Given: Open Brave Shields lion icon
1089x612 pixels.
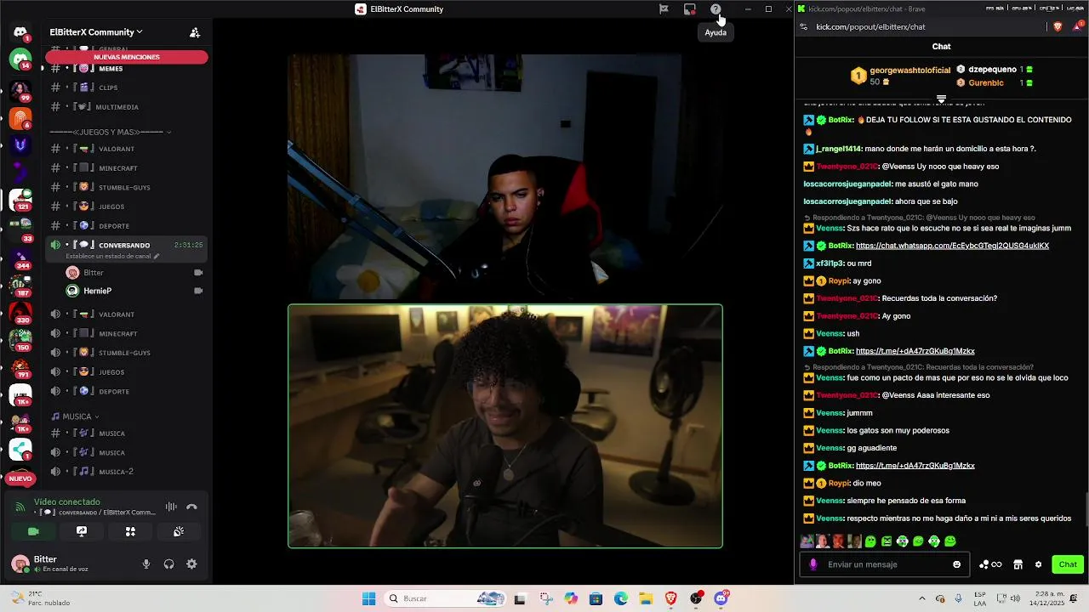Looking at the screenshot, I should pyautogui.click(x=1058, y=26).
